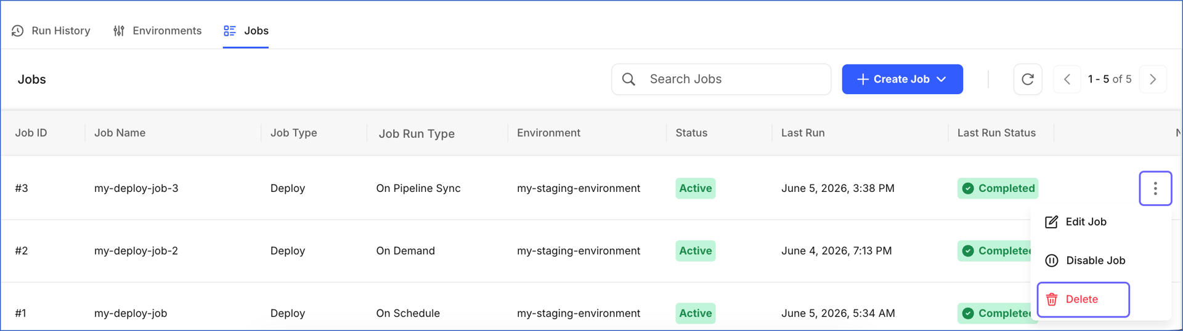Click job ID #3

[22, 188]
